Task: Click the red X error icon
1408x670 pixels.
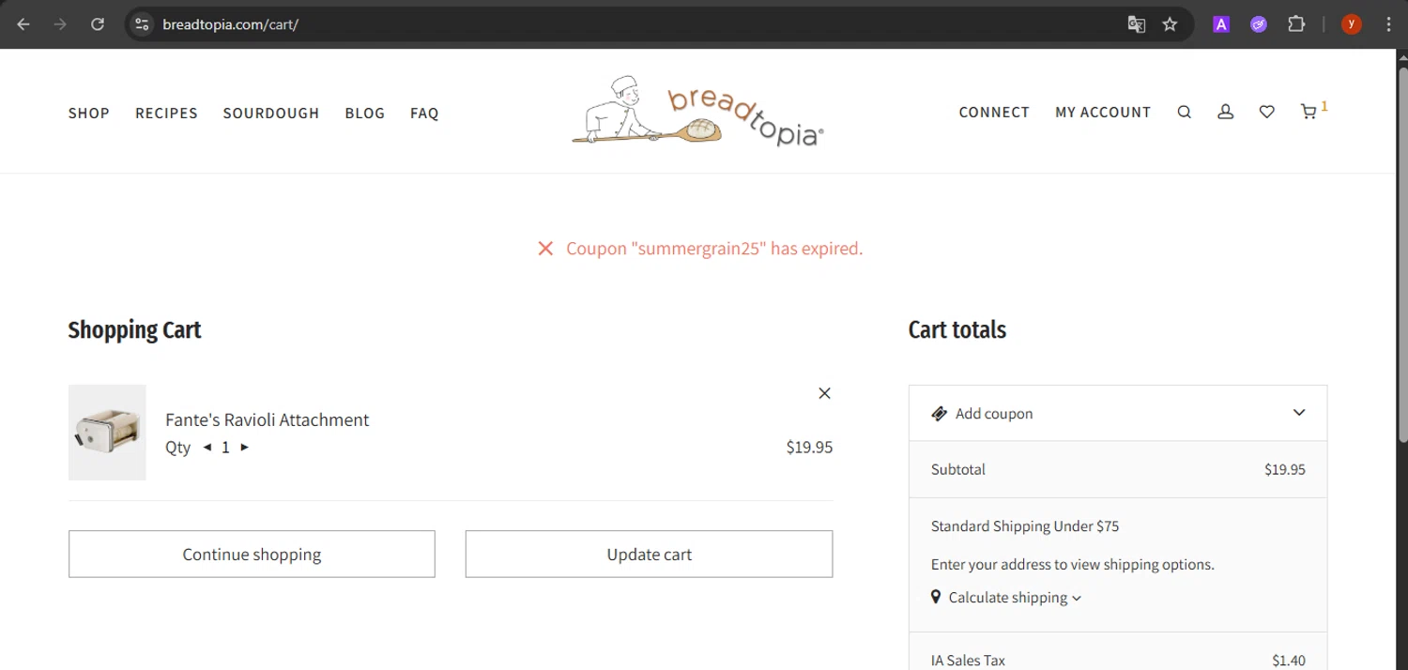Action: coord(545,249)
